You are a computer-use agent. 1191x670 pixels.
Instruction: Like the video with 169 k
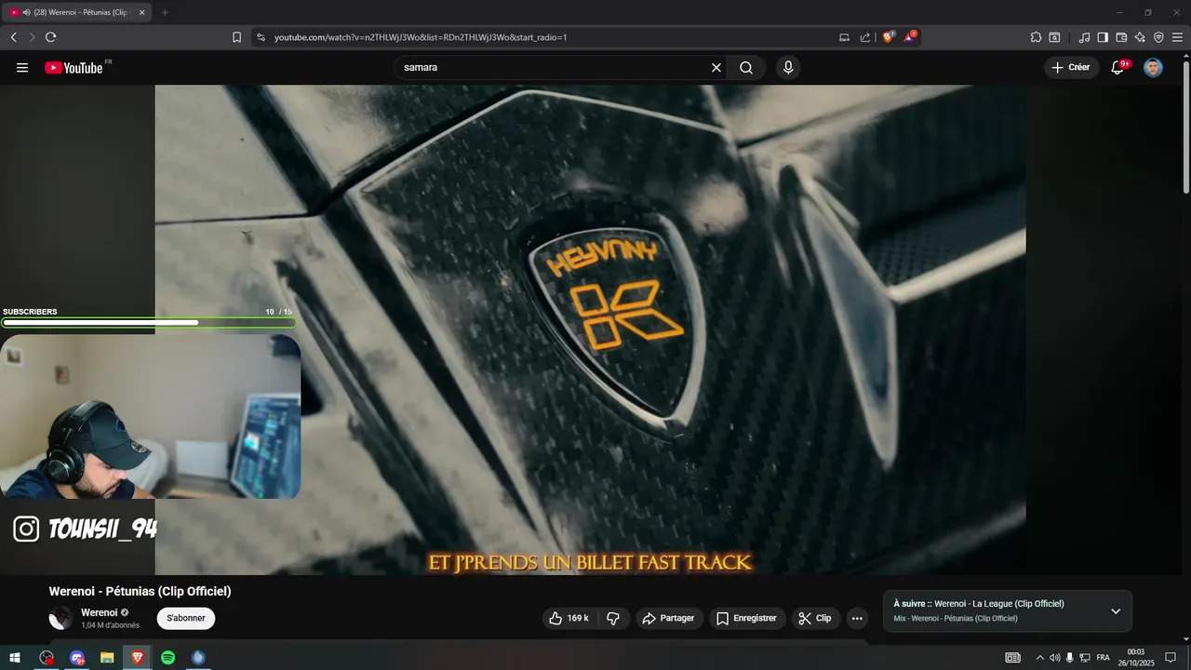[569, 618]
